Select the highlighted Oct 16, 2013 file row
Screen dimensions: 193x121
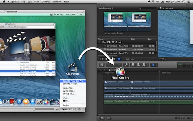(x=28, y=71)
